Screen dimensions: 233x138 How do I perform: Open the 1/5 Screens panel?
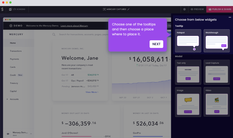(17, 9)
